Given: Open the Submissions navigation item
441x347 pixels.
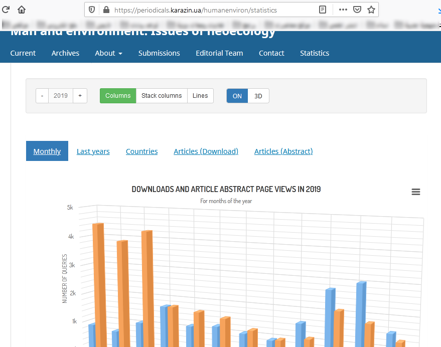Looking at the screenshot, I should click(159, 53).
